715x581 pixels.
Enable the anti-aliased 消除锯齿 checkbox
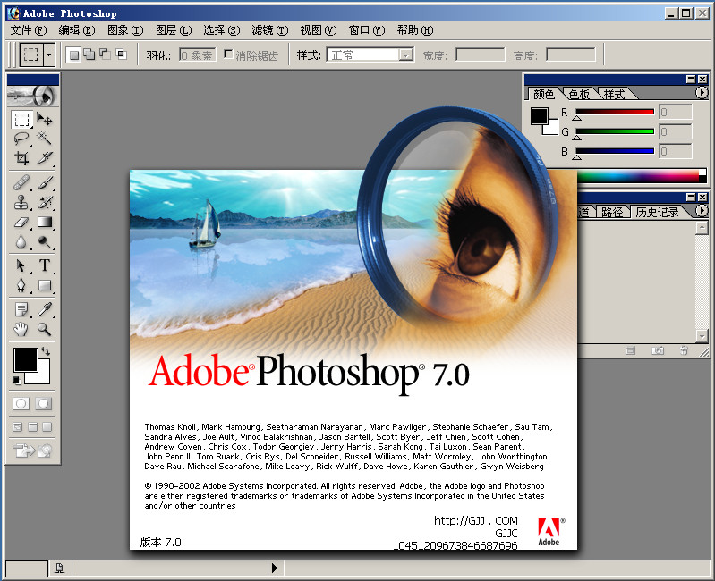coord(228,55)
